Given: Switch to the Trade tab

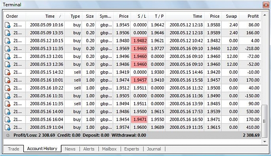Looking at the screenshot, I should tap(13, 149).
